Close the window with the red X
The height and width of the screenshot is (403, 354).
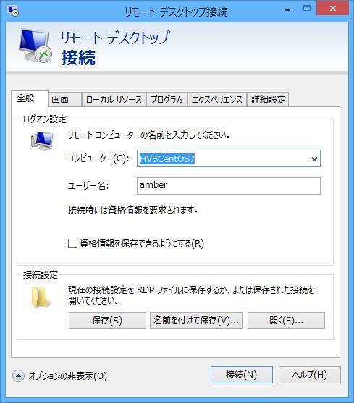[x=333, y=9]
